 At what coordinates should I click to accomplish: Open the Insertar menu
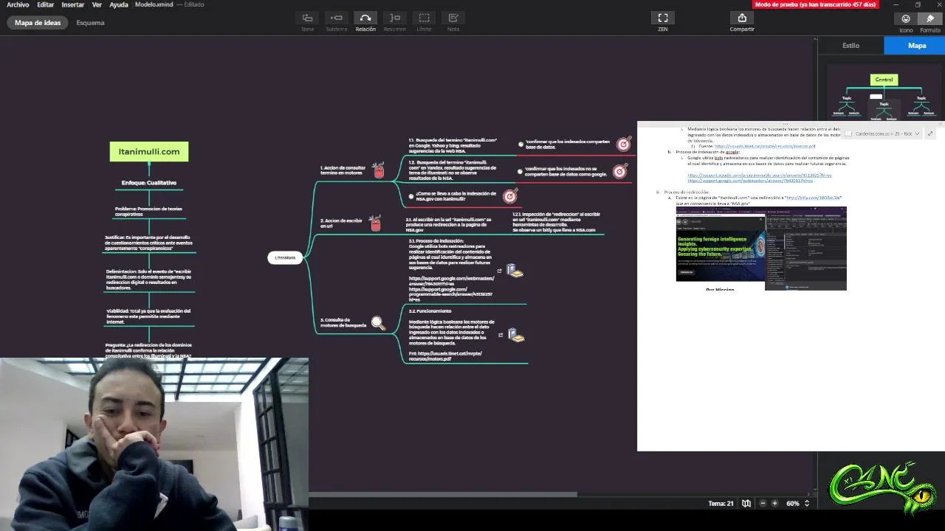tap(72, 4)
